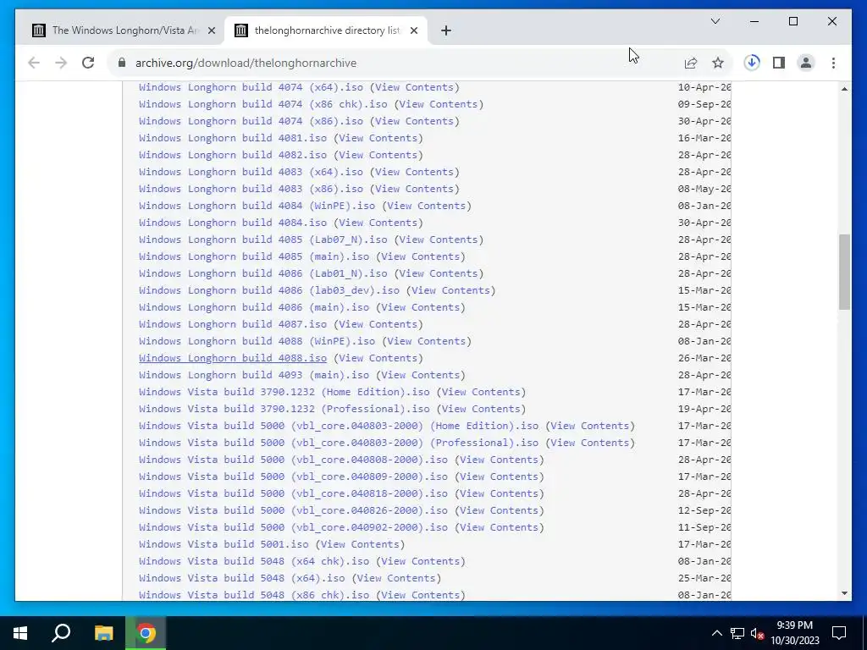Viewport: 867px width, 650px height.
Task: Download Vista build 5000 (vbl_core.040826-2000).iso
Action: pyautogui.click(x=293, y=510)
